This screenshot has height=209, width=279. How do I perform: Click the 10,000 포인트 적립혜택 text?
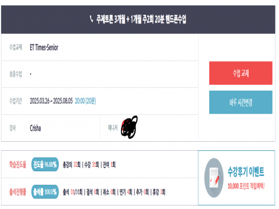[246, 186]
